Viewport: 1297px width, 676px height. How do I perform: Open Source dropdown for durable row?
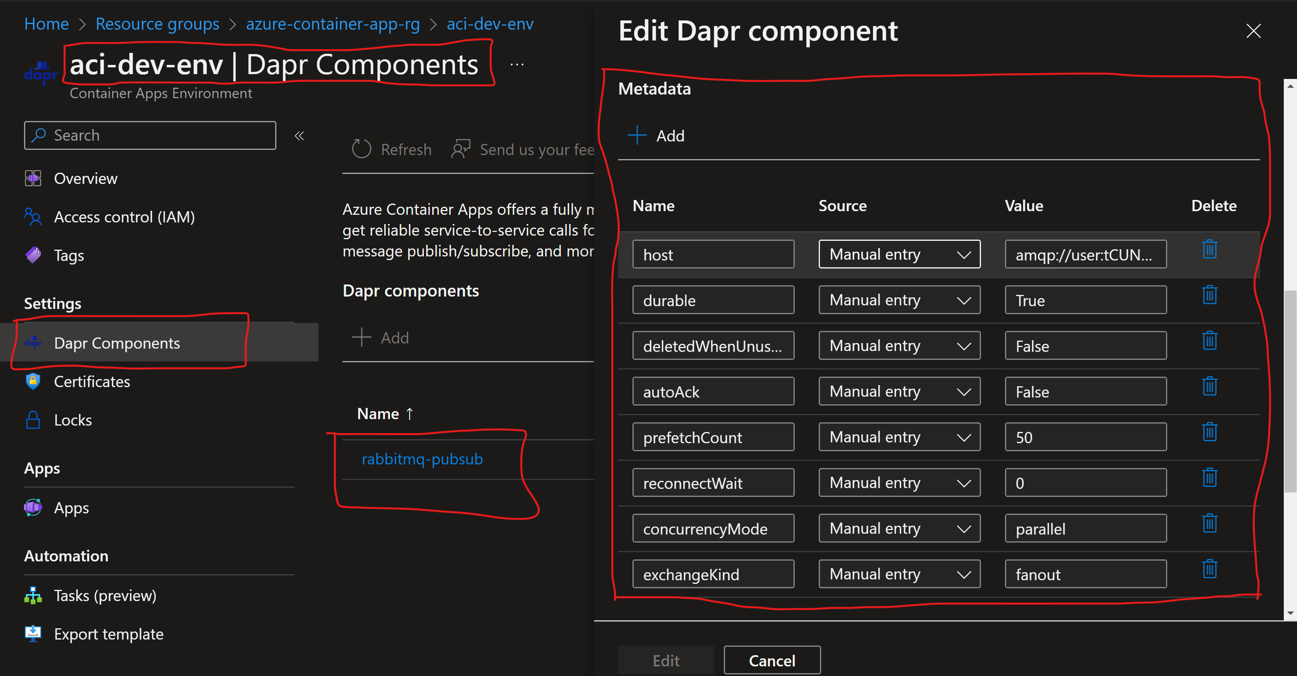(899, 300)
